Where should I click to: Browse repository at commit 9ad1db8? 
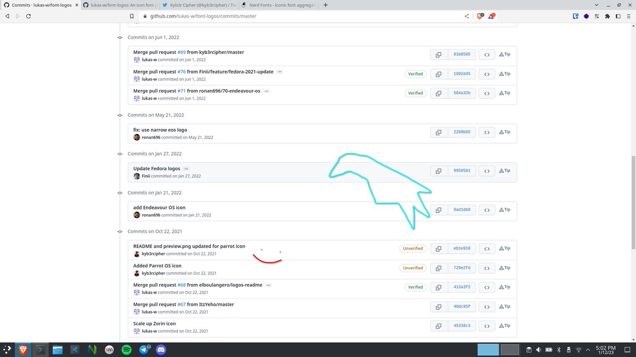click(x=487, y=210)
